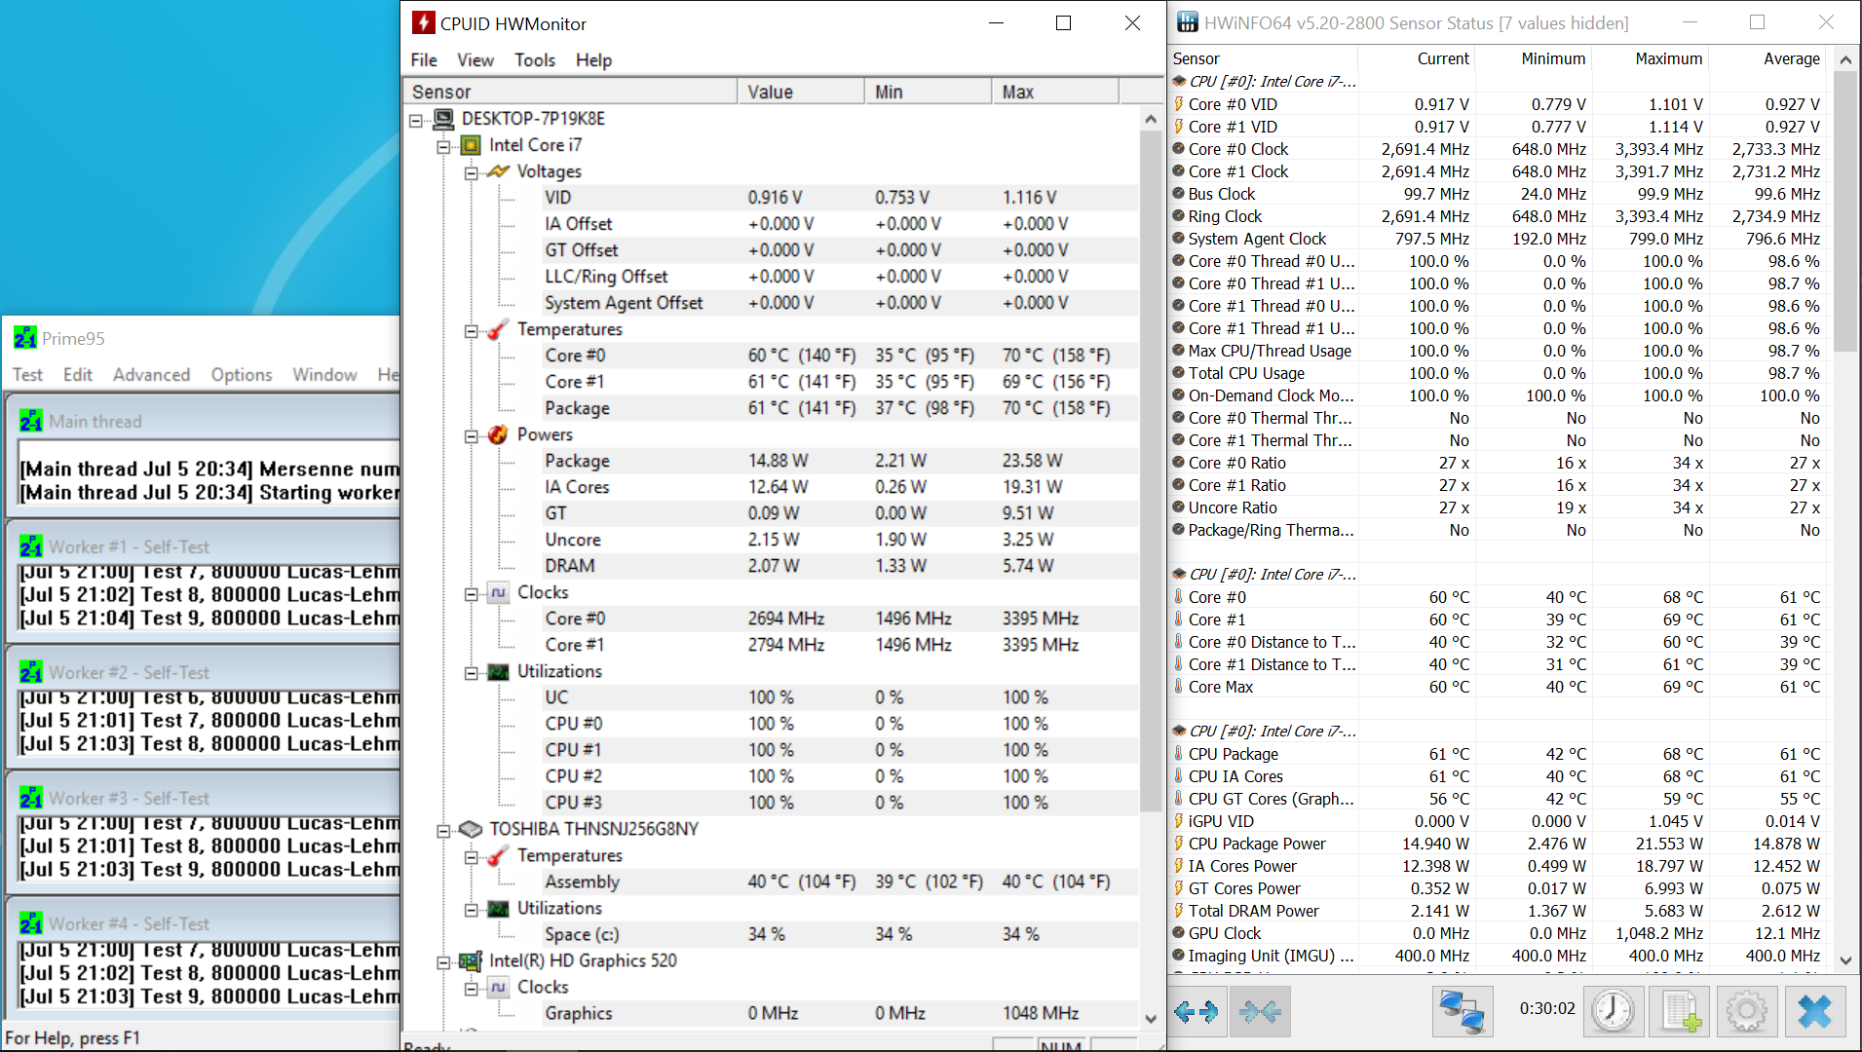
Task: Click Worker #3 Self-Test window icon
Action: point(31,798)
